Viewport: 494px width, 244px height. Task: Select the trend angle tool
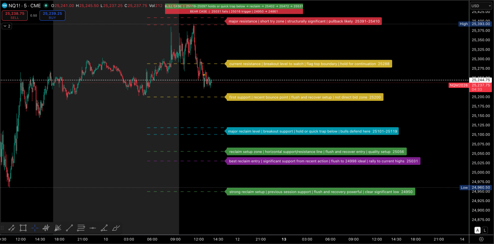pos(104,228)
